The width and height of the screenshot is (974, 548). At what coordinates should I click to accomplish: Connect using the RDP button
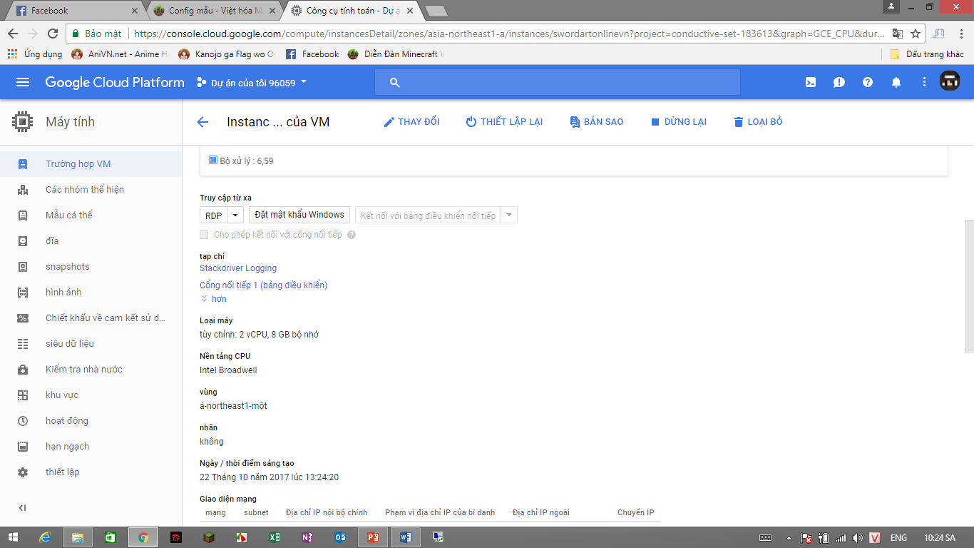pyautogui.click(x=214, y=215)
